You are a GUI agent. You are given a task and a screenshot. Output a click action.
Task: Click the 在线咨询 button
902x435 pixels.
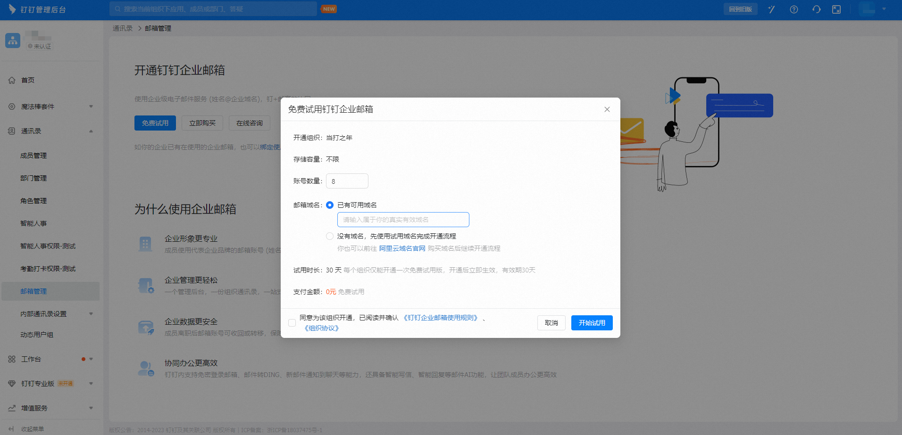click(250, 123)
